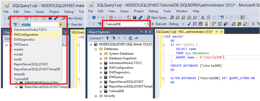Click the Disconnect icon with red X
The height and width of the screenshot is (101, 260).
[113, 38]
